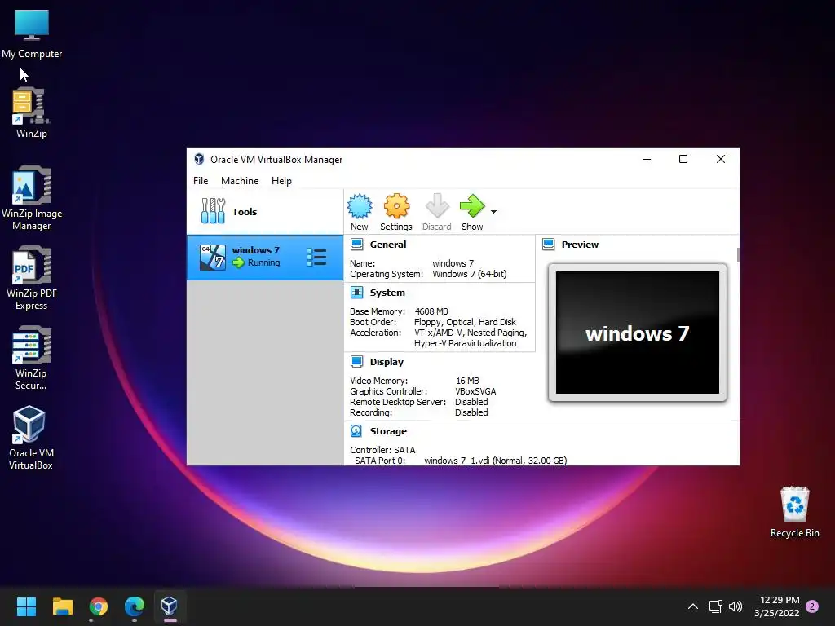
Task: Open Google Chrome from the taskbar
Action: click(99, 606)
